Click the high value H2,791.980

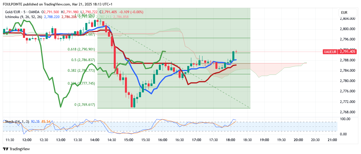70,12
